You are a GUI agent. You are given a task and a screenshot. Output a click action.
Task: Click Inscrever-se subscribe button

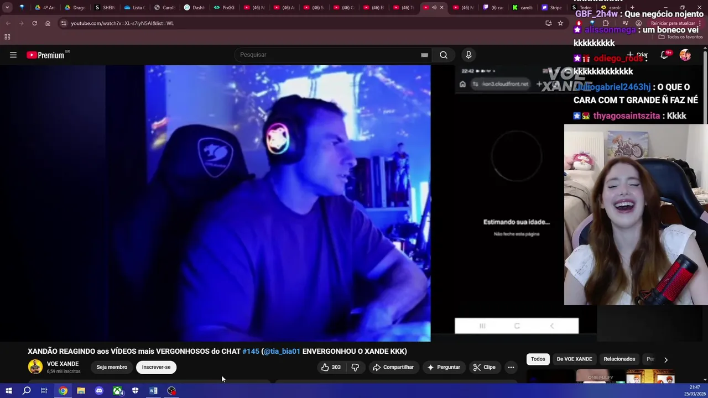click(x=156, y=367)
